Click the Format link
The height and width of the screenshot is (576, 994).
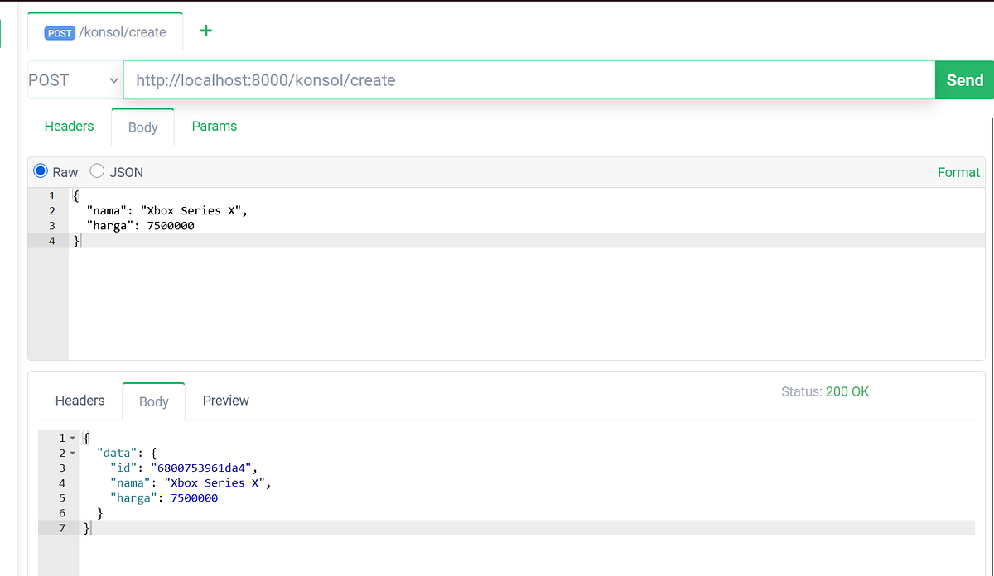[958, 172]
